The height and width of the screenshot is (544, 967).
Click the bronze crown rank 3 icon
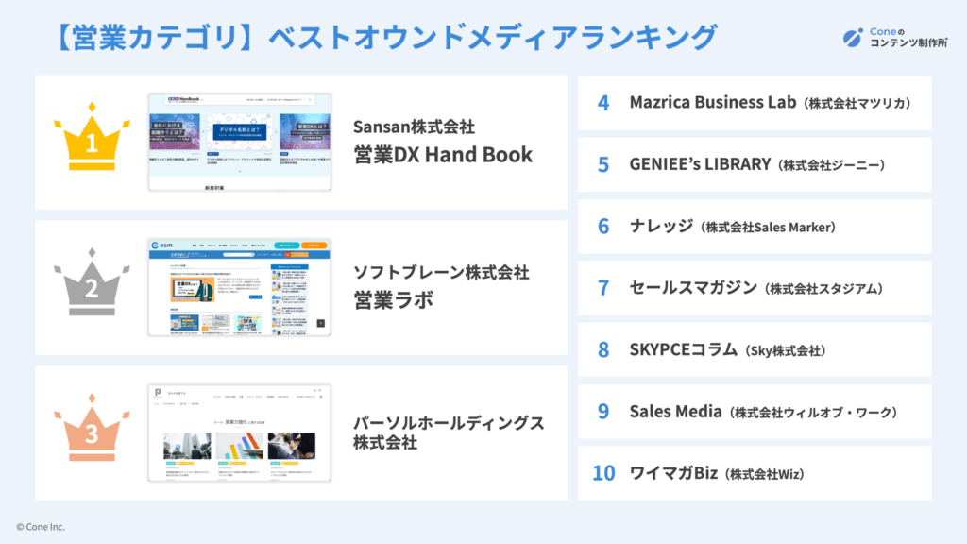[x=92, y=428]
